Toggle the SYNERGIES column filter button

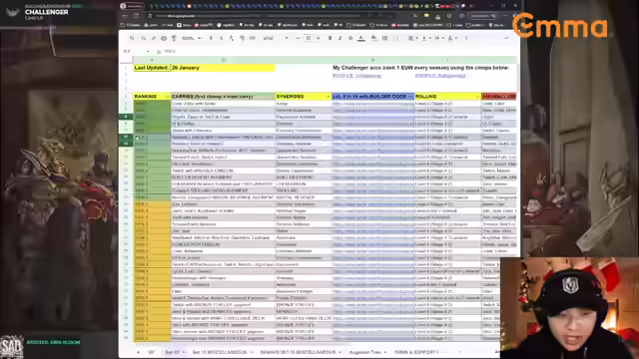click(x=328, y=97)
